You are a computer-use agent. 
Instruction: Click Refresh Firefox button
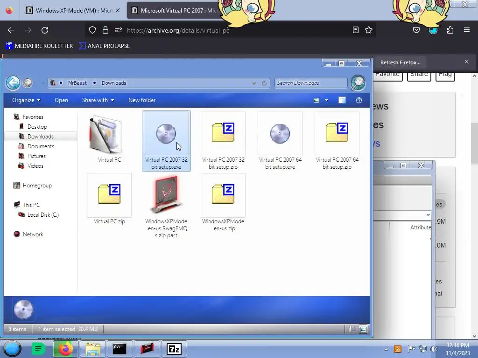(400, 62)
